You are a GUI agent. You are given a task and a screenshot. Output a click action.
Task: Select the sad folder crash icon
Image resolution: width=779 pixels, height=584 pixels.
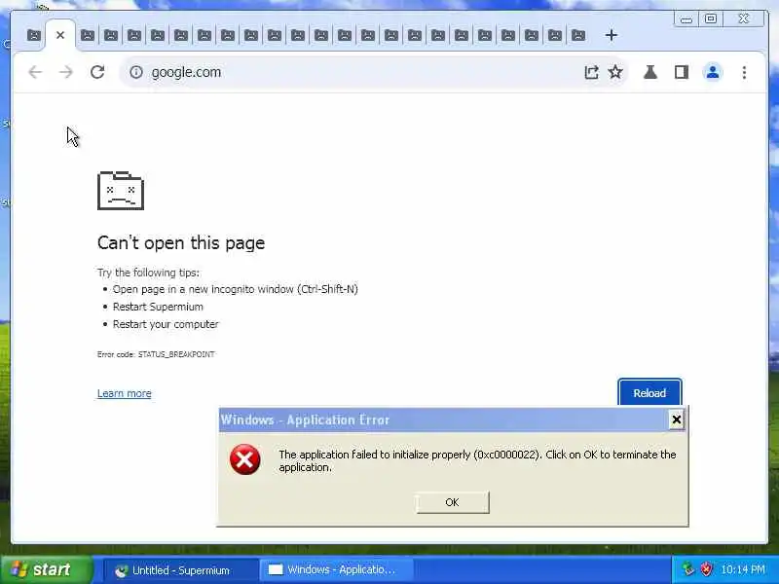click(121, 190)
